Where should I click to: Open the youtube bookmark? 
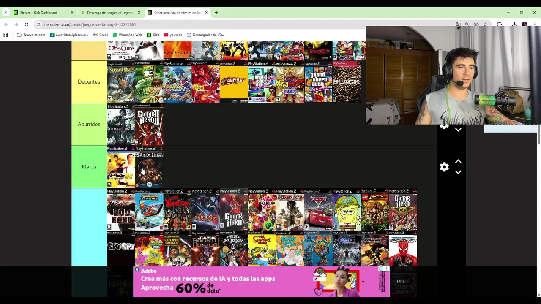point(173,35)
